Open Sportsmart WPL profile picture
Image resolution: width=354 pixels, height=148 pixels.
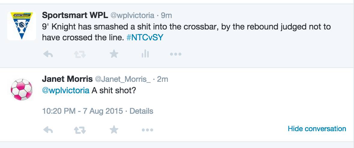pos(22,26)
